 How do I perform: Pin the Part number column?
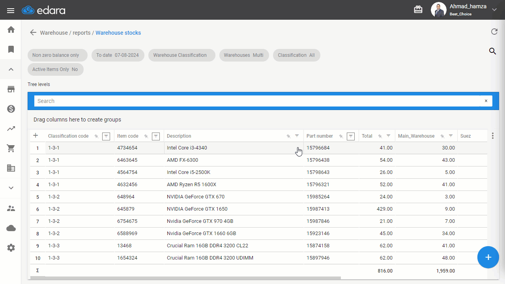[x=341, y=136]
